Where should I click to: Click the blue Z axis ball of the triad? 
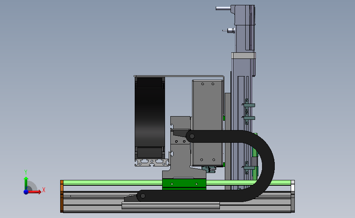tap(26, 192)
